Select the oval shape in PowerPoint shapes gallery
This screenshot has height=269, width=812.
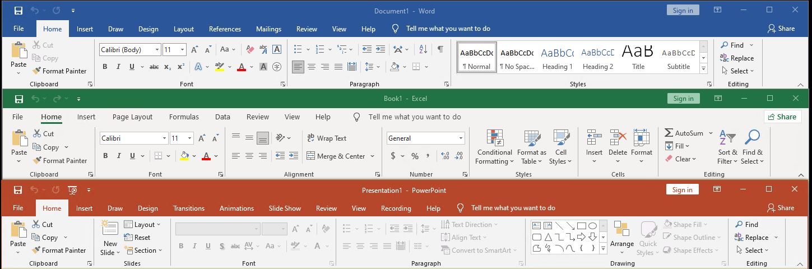pyautogui.click(x=592, y=226)
